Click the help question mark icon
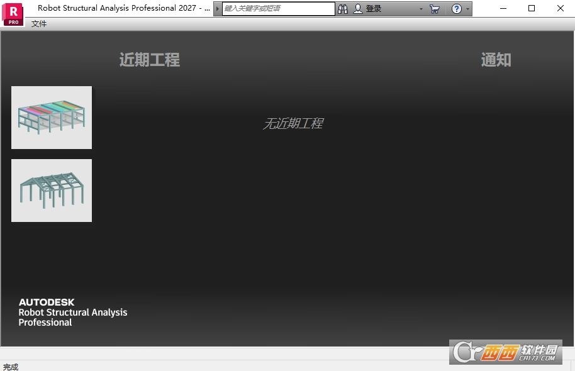The image size is (575, 371). [457, 9]
